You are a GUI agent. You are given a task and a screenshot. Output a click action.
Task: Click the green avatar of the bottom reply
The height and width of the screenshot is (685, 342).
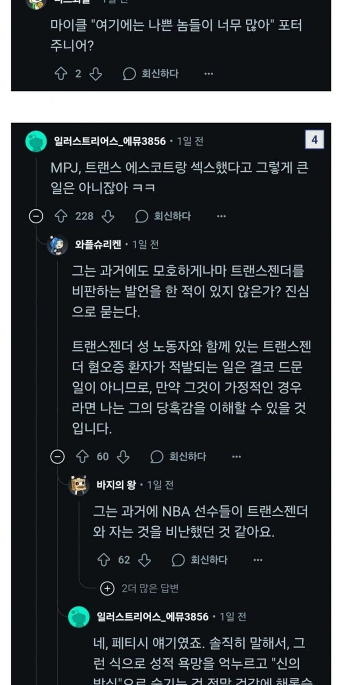pyautogui.click(x=79, y=616)
